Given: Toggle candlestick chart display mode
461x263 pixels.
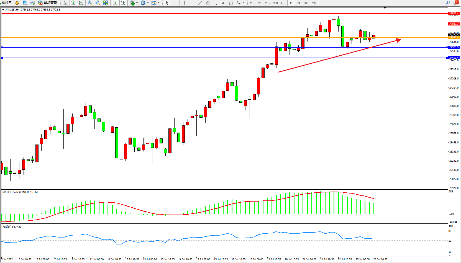Looking at the screenshot, I should pos(73,3).
